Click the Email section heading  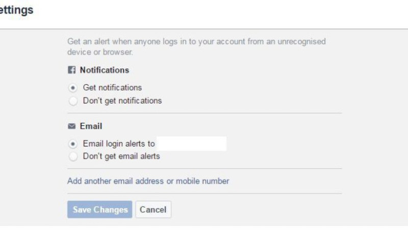pyautogui.click(x=91, y=126)
